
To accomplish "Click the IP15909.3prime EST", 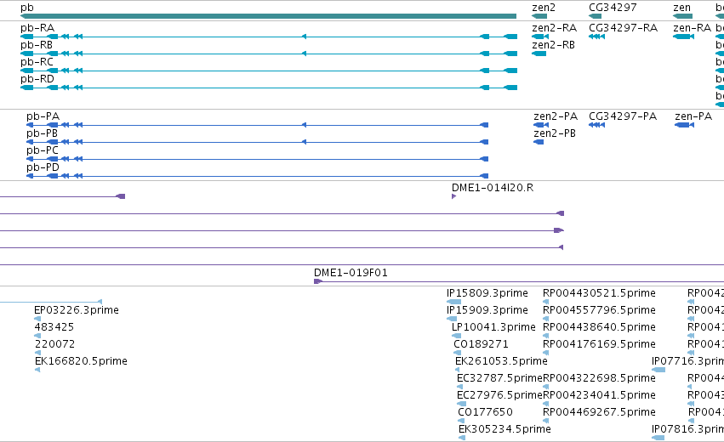I will click(452, 319).
